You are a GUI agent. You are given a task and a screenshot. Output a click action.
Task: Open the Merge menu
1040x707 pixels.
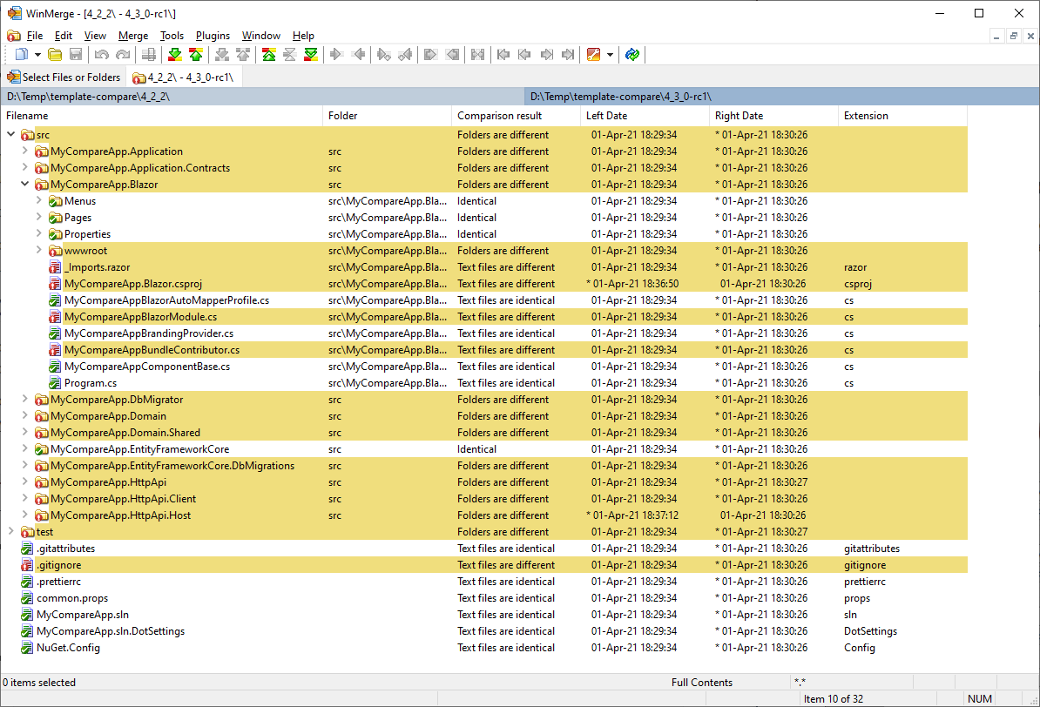(x=133, y=36)
